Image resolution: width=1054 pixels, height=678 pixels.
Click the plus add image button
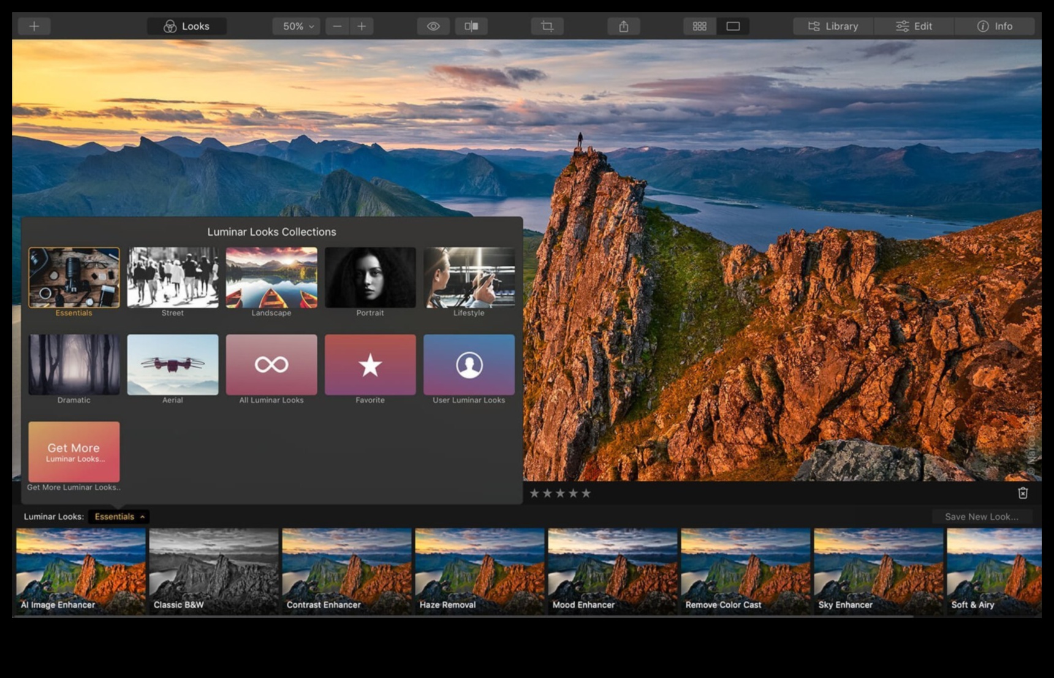pyautogui.click(x=34, y=26)
